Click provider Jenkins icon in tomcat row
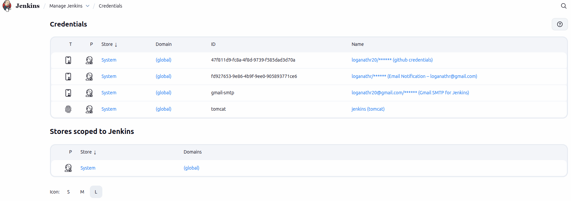Screen dimensions: 571x201 [x=89, y=109]
